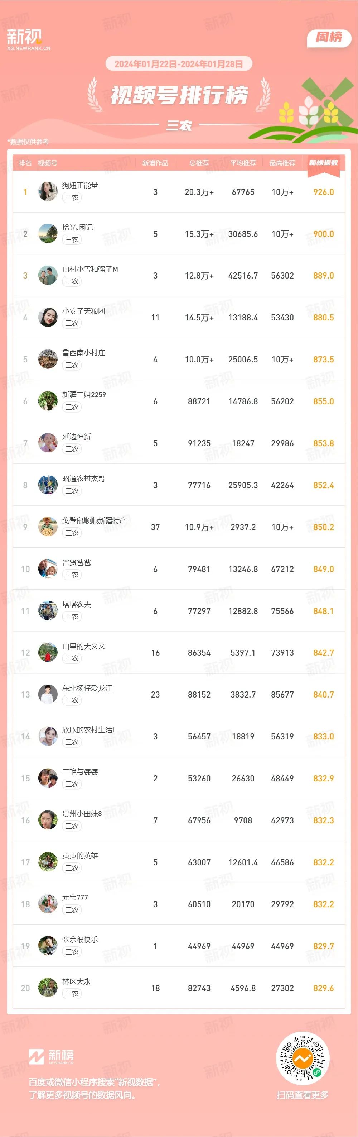The image size is (358, 1137).
Task: Select the 新榜指数 column header
Action: coord(324,163)
